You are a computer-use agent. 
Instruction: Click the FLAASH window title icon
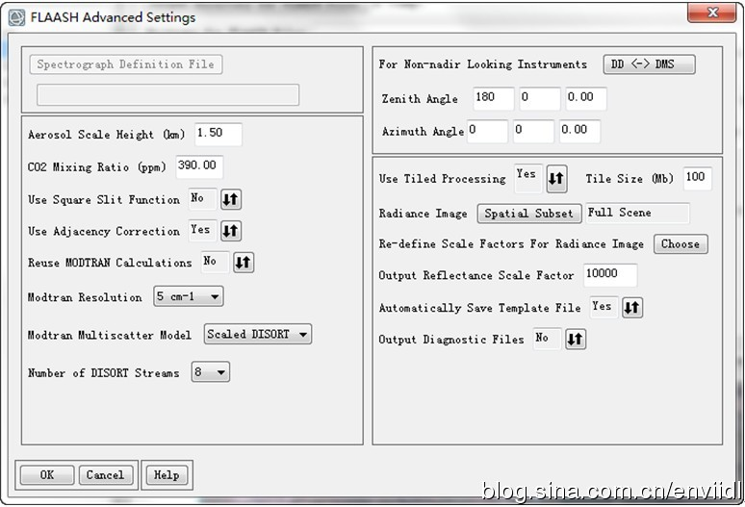[x=16, y=17]
